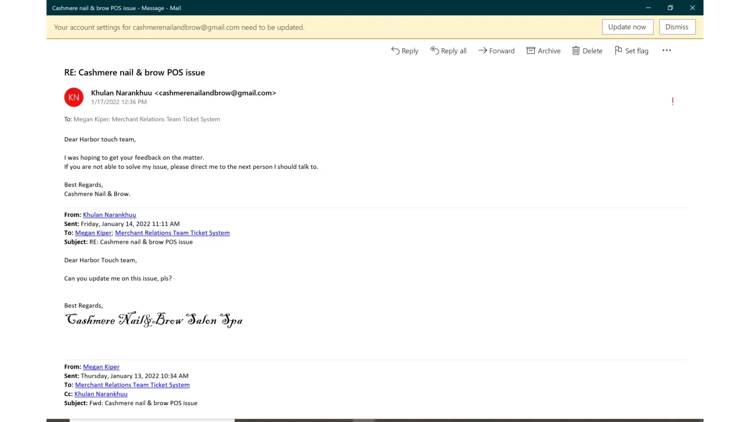The width and height of the screenshot is (750, 422).
Task: Click the red high importance exclamation mark
Action: [x=672, y=101]
